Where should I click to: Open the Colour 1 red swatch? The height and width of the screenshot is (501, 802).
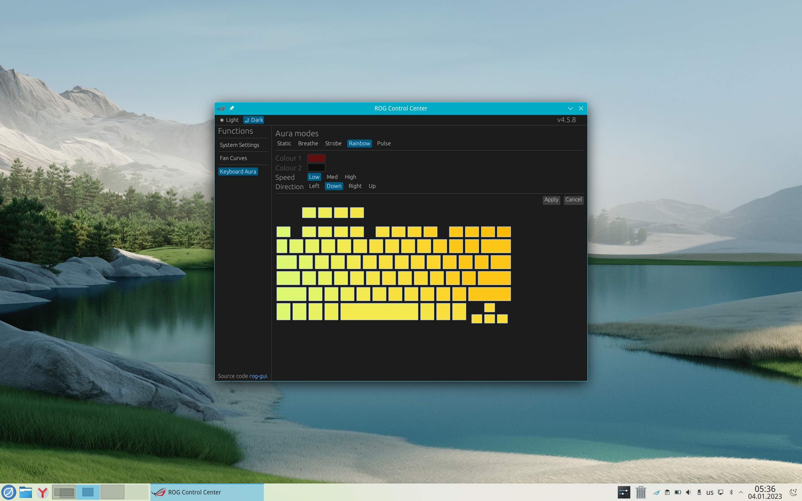(316, 158)
